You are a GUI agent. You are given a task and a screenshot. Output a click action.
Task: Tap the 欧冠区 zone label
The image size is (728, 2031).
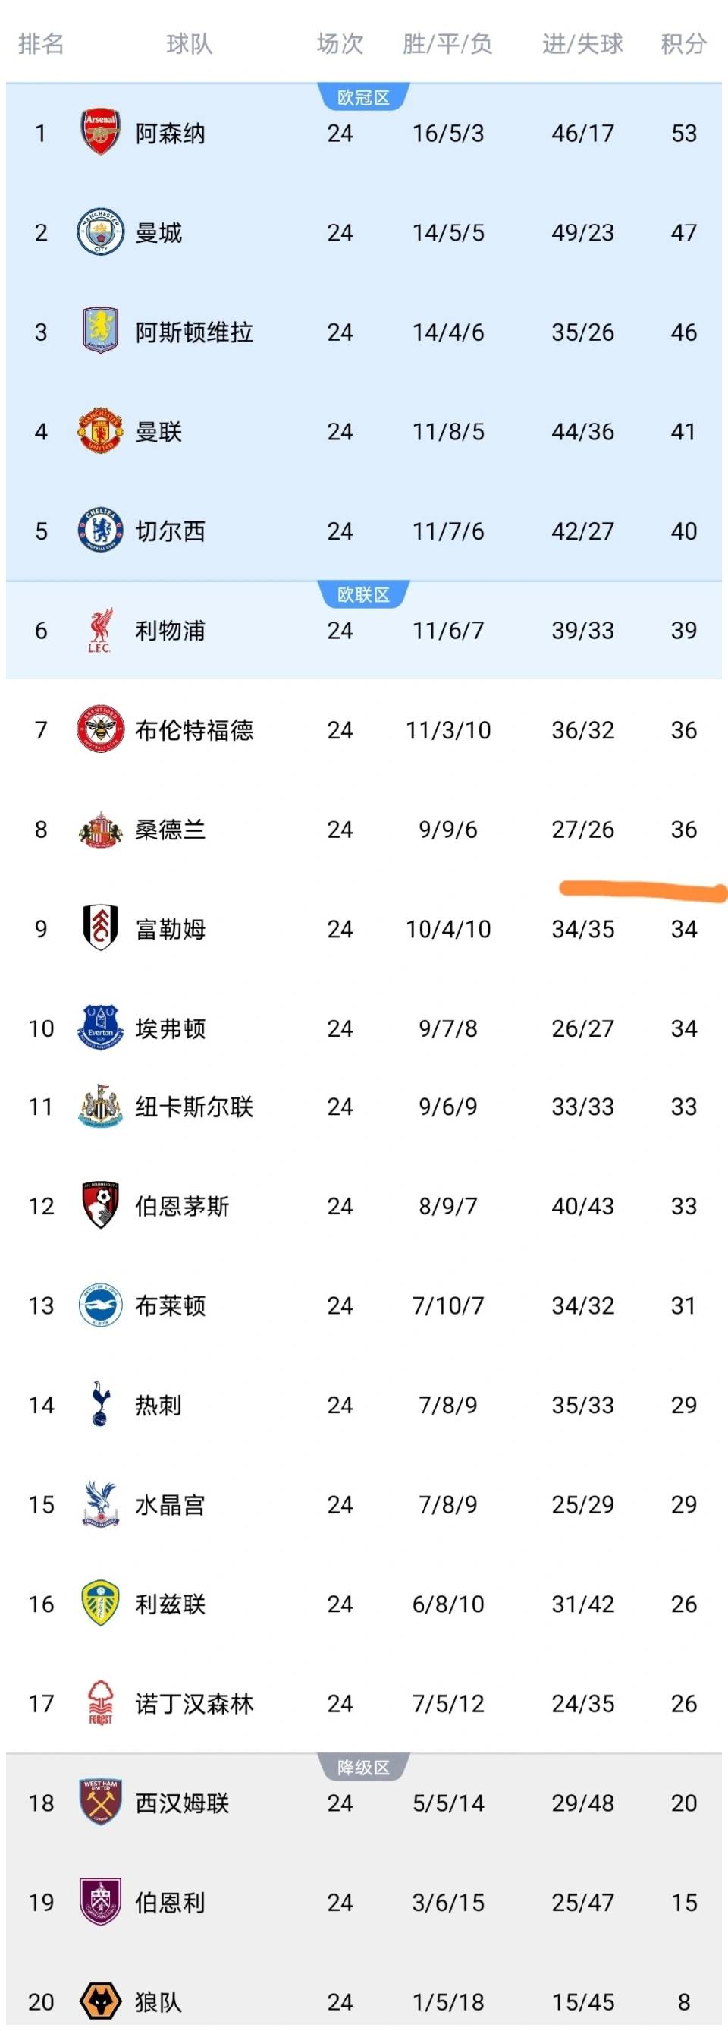tap(363, 98)
